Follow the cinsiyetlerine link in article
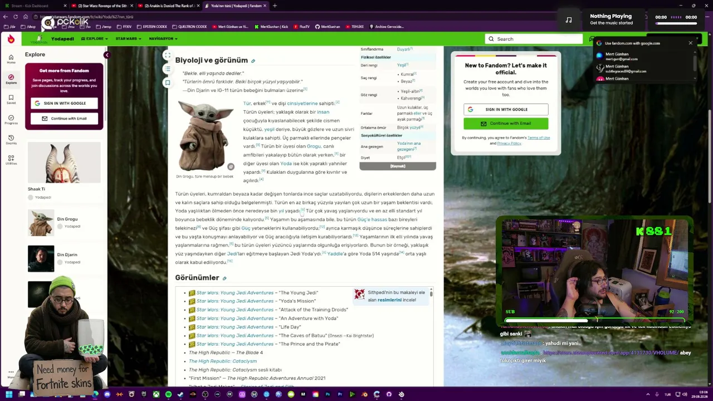Viewport: 713px width, 401px height. [x=302, y=104]
